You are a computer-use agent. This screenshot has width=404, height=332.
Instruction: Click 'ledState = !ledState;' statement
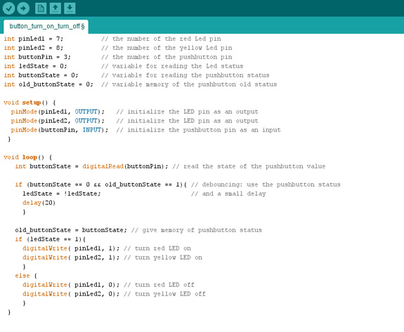point(62,193)
